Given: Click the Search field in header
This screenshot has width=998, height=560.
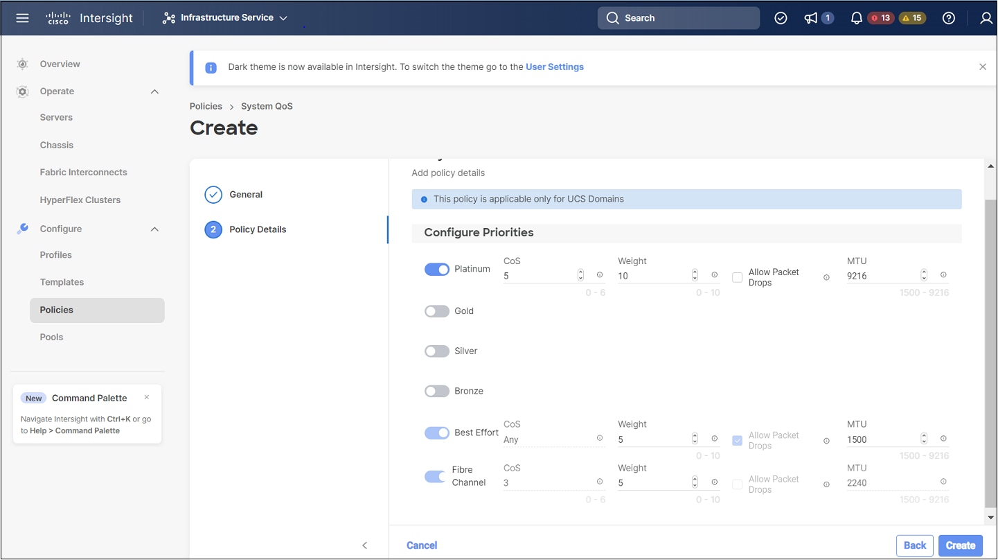Looking at the screenshot, I should click(679, 18).
